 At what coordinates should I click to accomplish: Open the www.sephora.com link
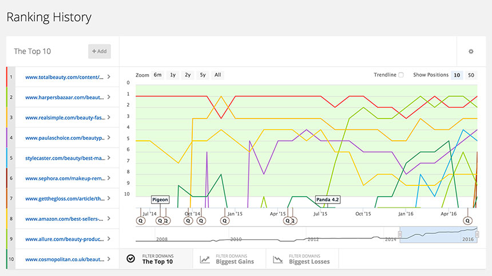click(x=65, y=178)
